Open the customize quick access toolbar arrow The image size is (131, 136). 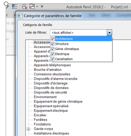tap(42, 6)
